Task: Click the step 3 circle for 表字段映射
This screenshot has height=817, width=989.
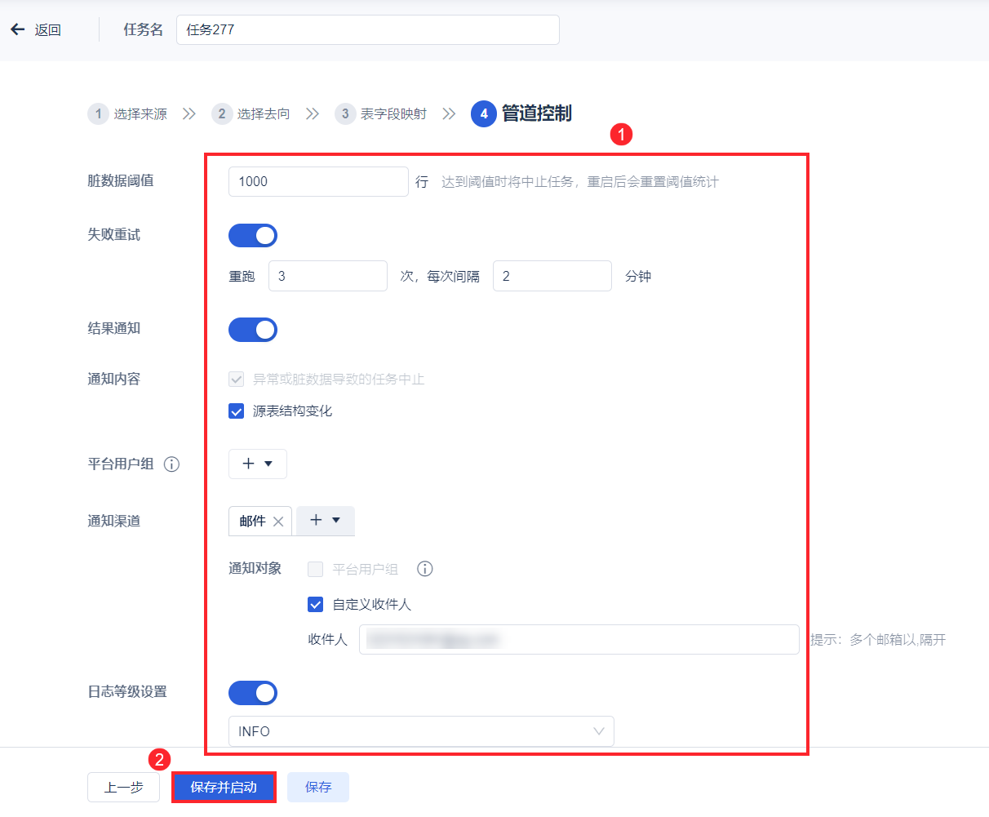Action: coord(345,113)
